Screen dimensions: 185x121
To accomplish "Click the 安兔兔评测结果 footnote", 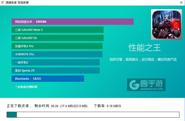I will click(26, 87).
